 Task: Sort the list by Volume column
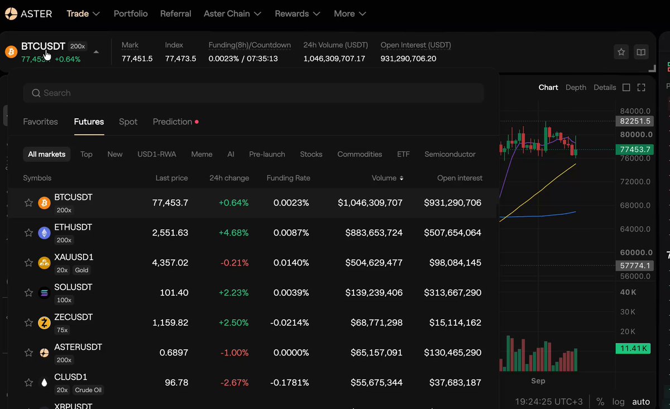tap(387, 178)
